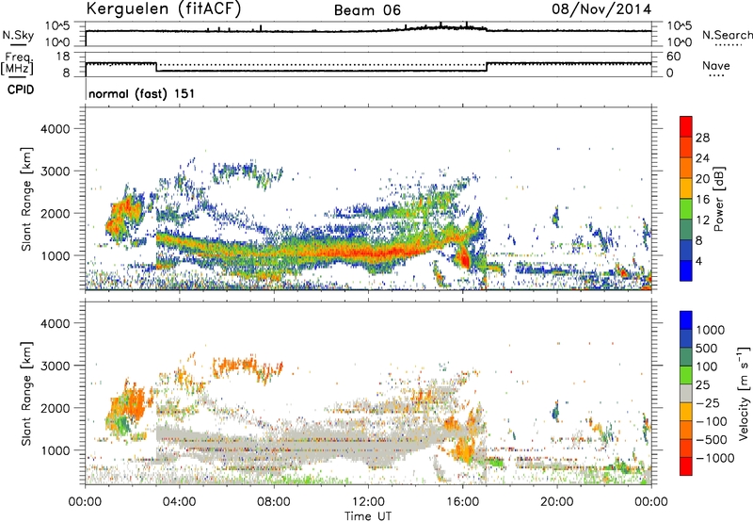Click the Kerguelen (fitACF) title text

click(163, 8)
